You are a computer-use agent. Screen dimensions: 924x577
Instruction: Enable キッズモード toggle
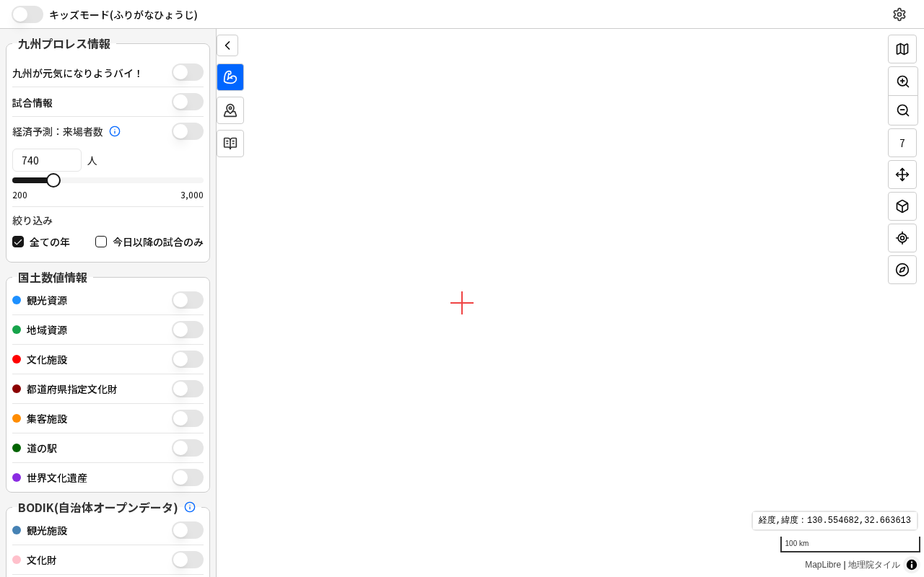(x=27, y=14)
